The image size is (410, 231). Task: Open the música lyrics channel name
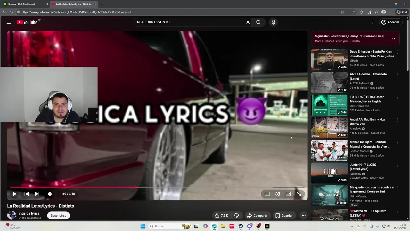point(29,213)
